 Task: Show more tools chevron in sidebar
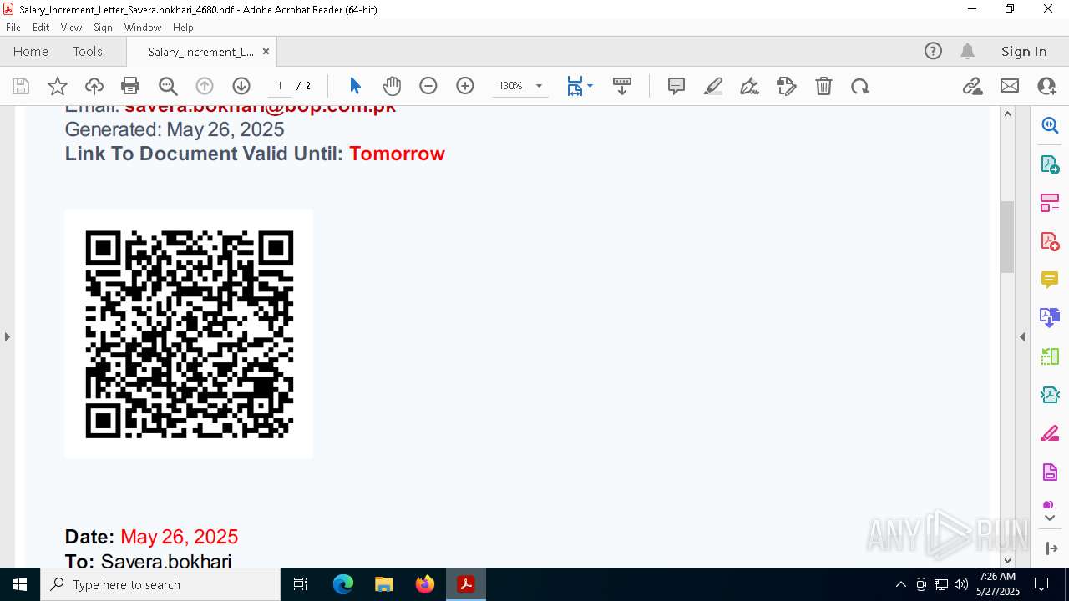pos(1050,518)
